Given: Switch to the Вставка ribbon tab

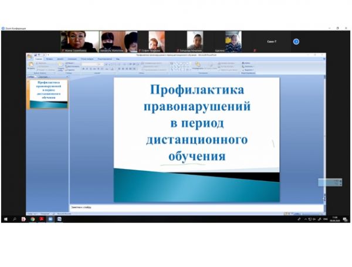Looking at the screenshot, I should [x=50, y=59].
